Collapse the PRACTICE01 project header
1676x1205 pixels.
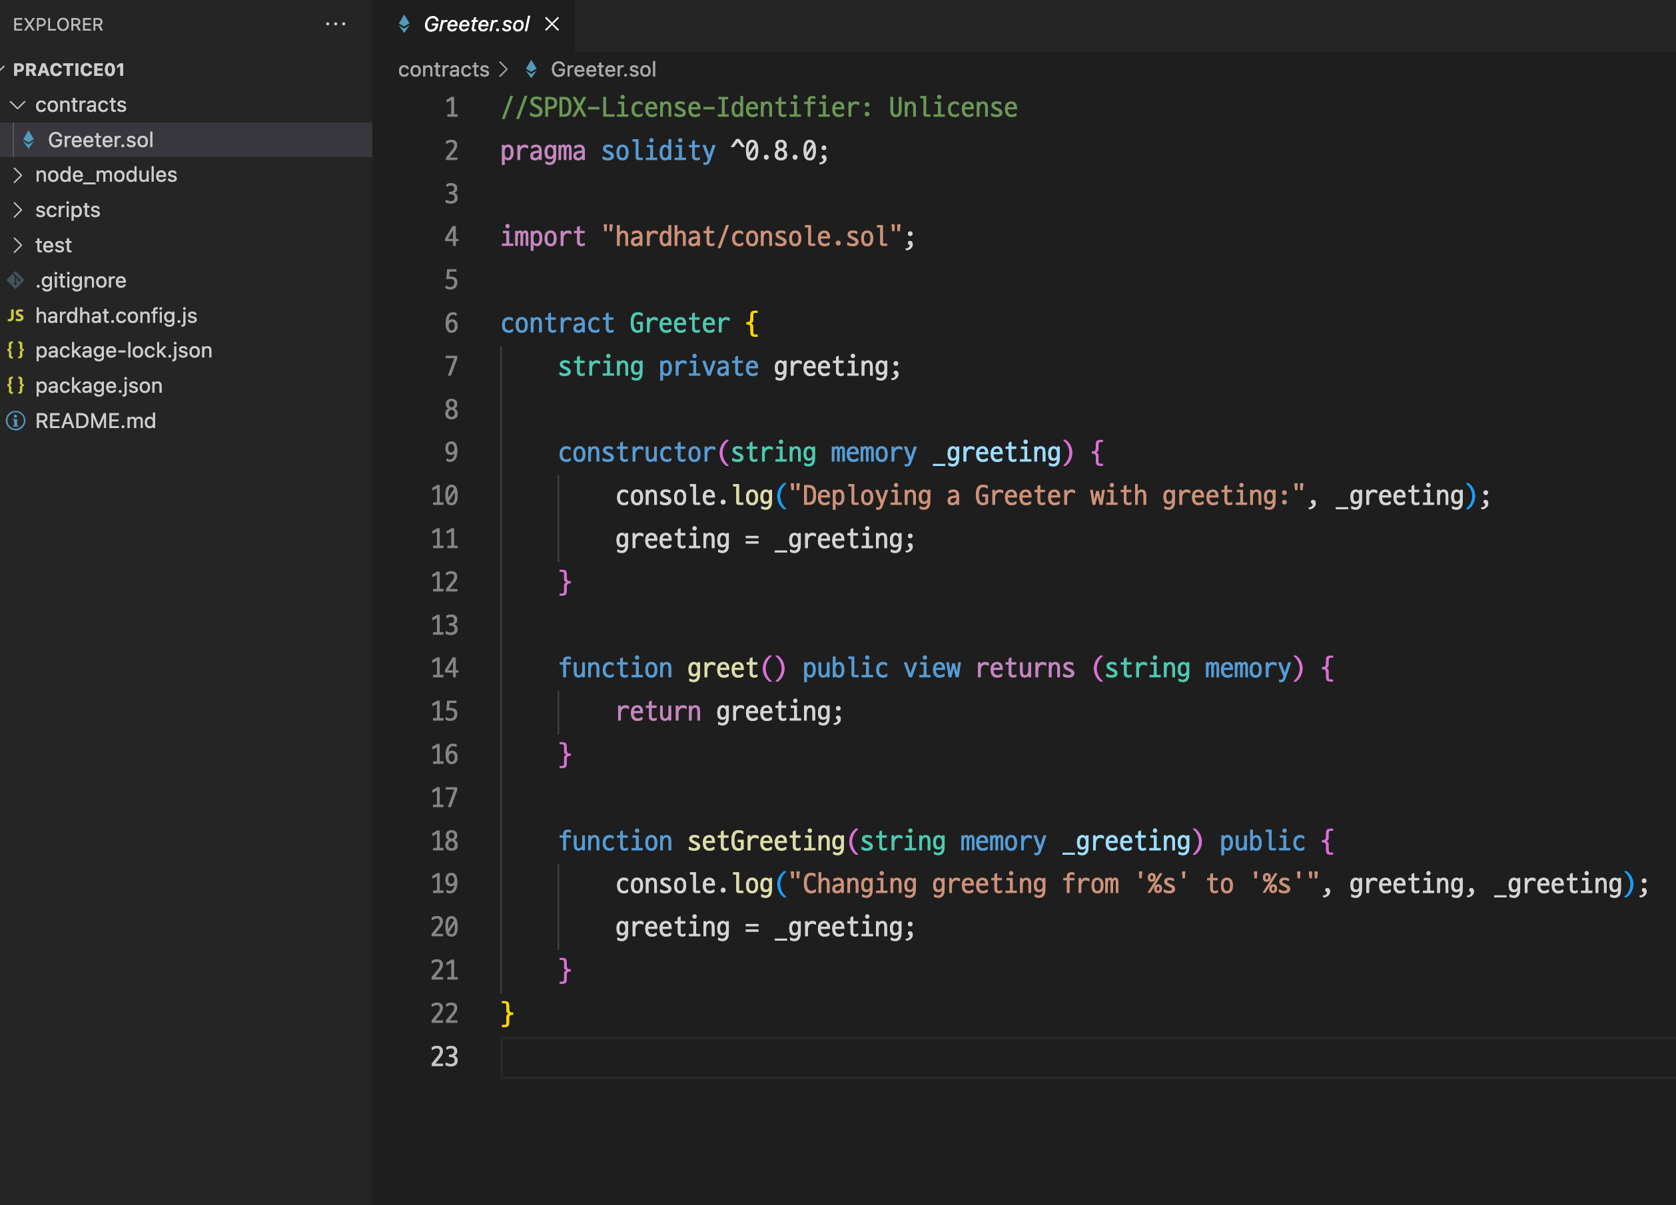point(69,69)
